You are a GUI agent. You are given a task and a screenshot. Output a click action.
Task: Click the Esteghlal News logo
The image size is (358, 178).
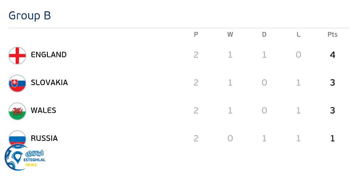click(x=24, y=159)
